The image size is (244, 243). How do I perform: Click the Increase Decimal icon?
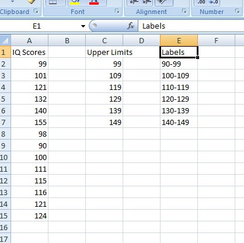coord(201,2)
